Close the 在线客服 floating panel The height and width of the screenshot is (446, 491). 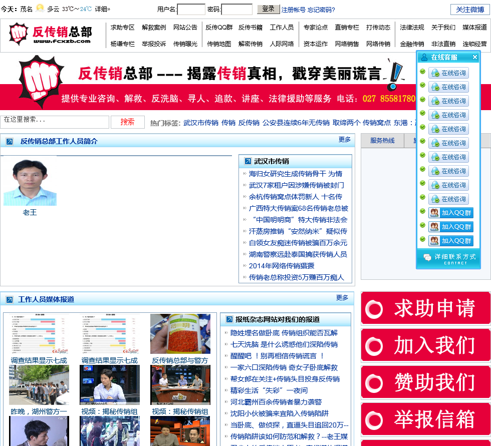(x=475, y=57)
